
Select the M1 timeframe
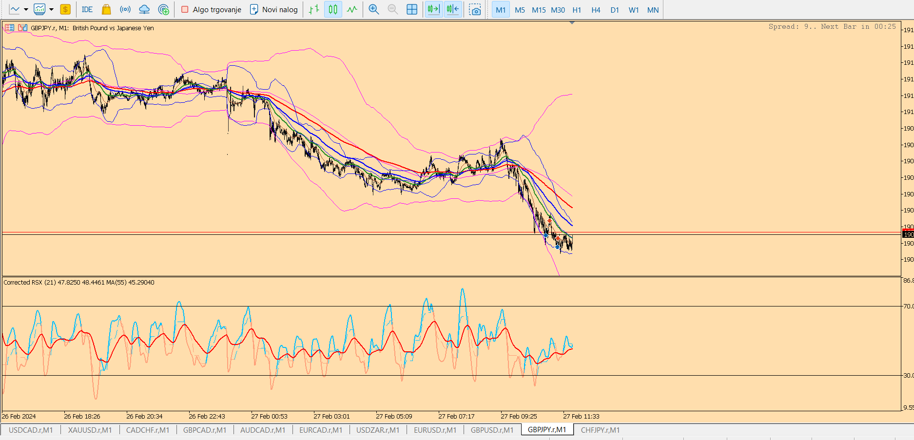coord(501,10)
